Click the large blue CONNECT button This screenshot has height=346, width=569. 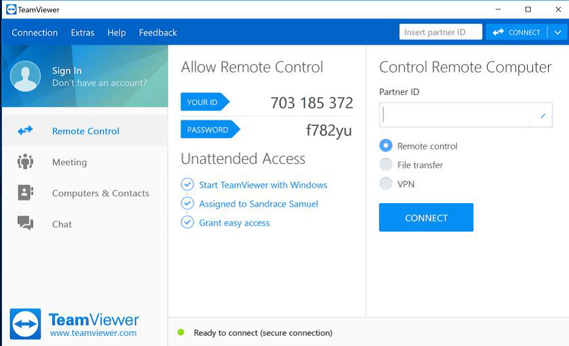pos(426,217)
